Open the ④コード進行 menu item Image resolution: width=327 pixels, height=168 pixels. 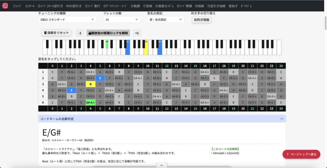point(92,6)
